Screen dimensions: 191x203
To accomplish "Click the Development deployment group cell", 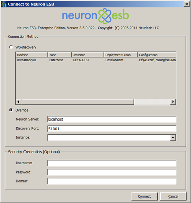I will click(x=114, y=60).
